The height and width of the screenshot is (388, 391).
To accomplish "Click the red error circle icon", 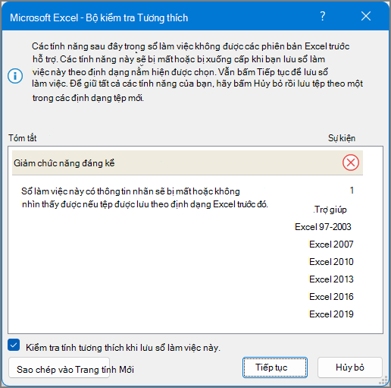I will 351,162.
